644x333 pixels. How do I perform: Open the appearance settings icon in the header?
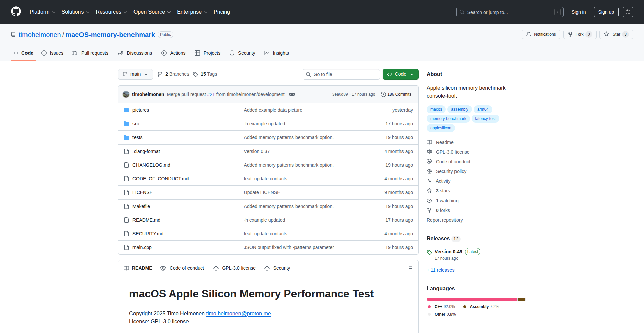[628, 12]
